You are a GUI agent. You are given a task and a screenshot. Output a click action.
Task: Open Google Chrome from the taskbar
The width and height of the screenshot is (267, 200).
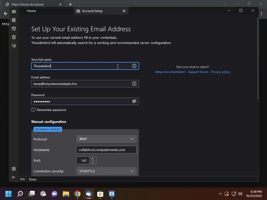[77, 194]
